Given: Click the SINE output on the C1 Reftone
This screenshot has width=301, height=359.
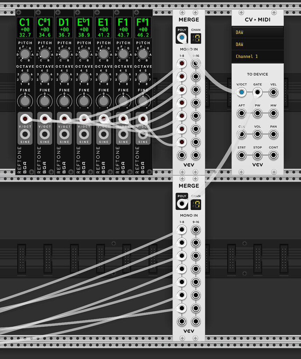Looking at the screenshot, I should (x=25, y=134).
